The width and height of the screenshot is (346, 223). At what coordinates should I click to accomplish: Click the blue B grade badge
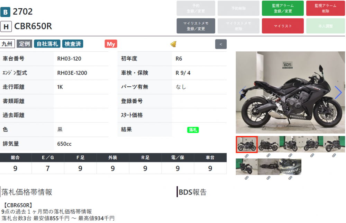coord(5,12)
